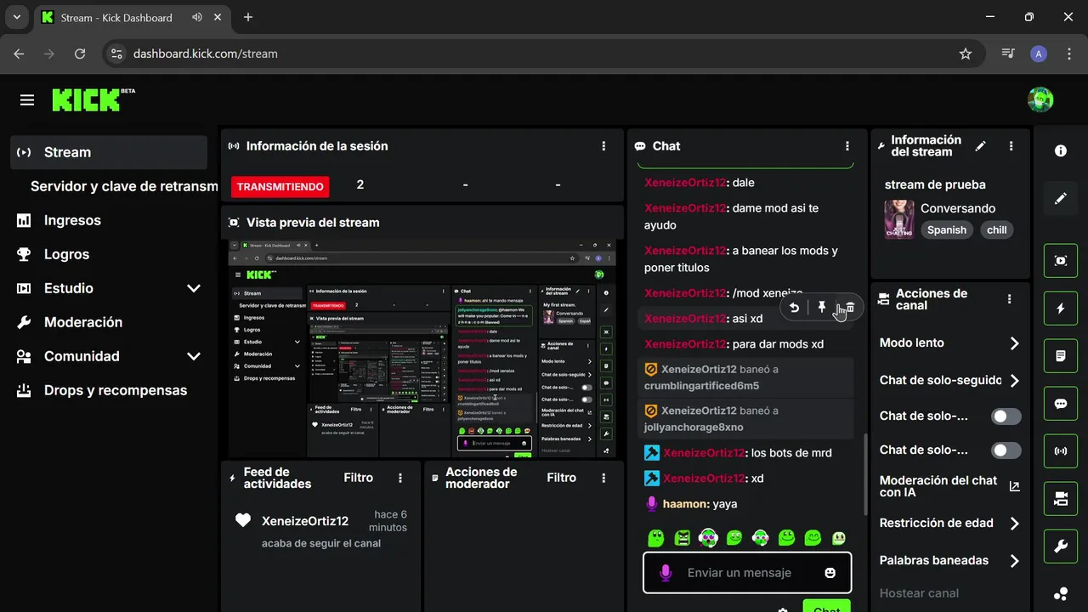Click the Spanish tag
1088x612 pixels.
click(947, 229)
